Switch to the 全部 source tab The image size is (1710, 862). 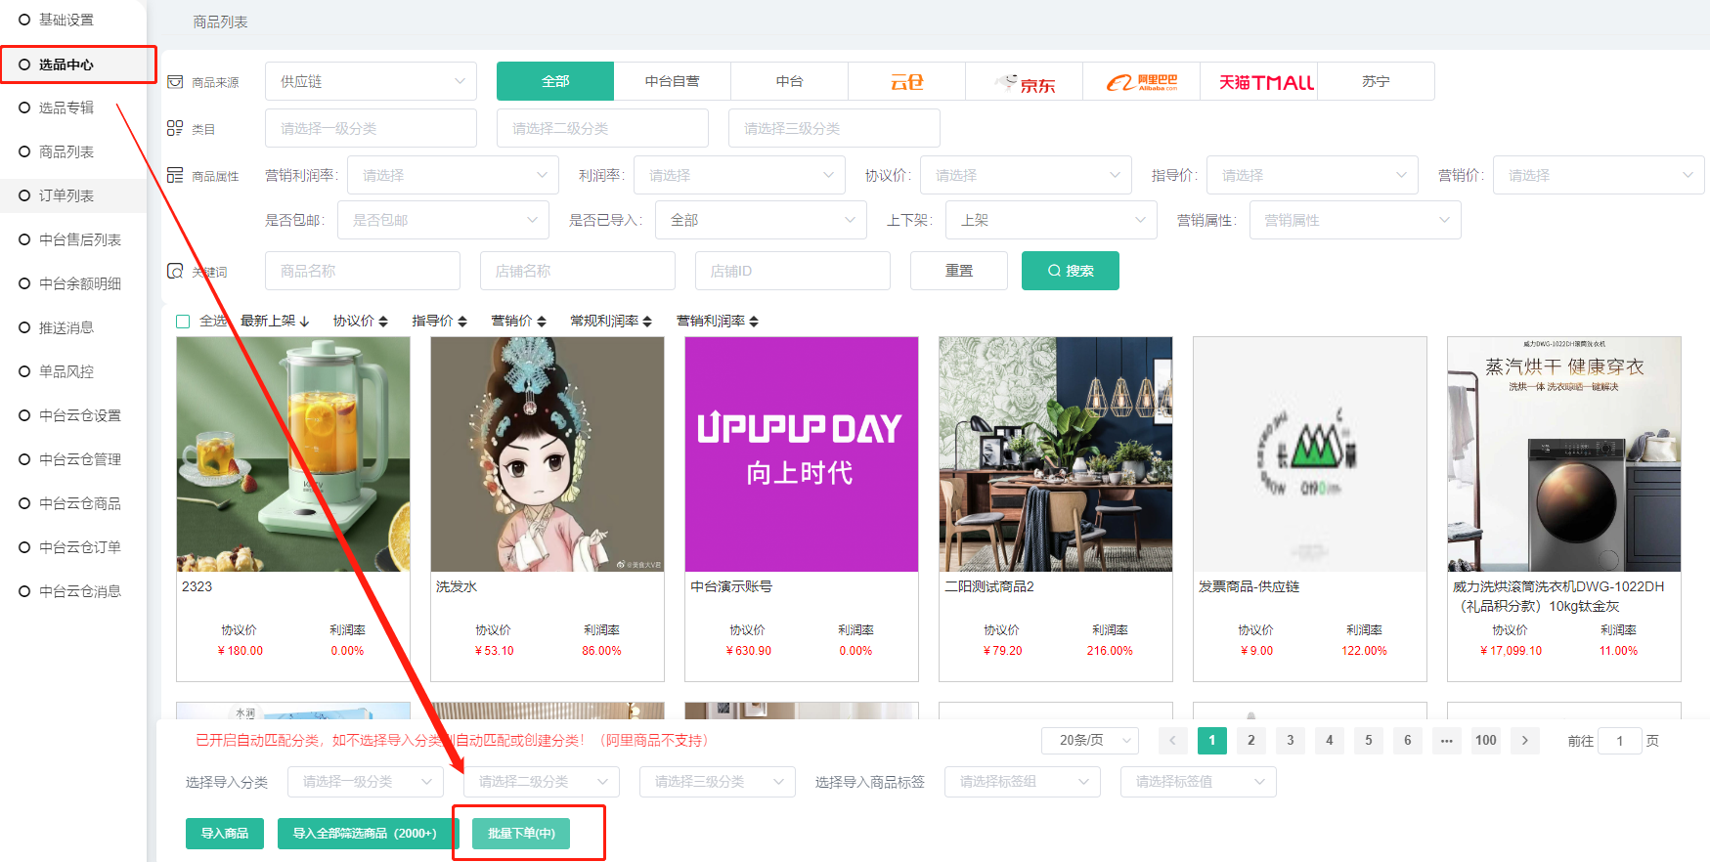click(555, 81)
